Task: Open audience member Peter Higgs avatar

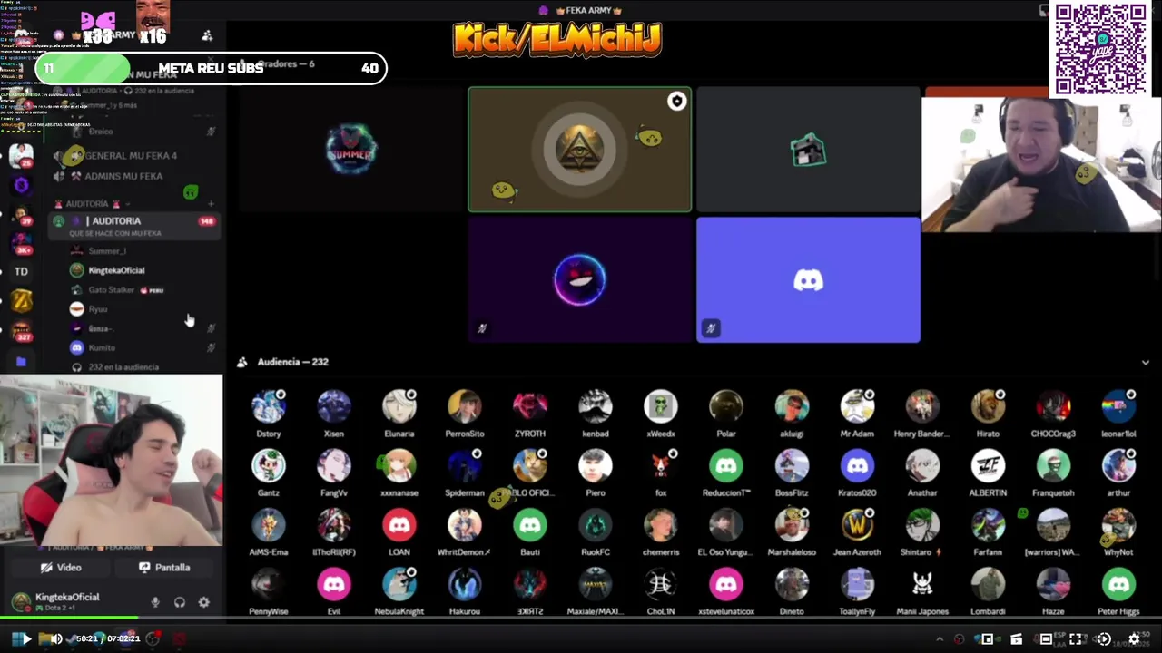Action: point(1118,585)
